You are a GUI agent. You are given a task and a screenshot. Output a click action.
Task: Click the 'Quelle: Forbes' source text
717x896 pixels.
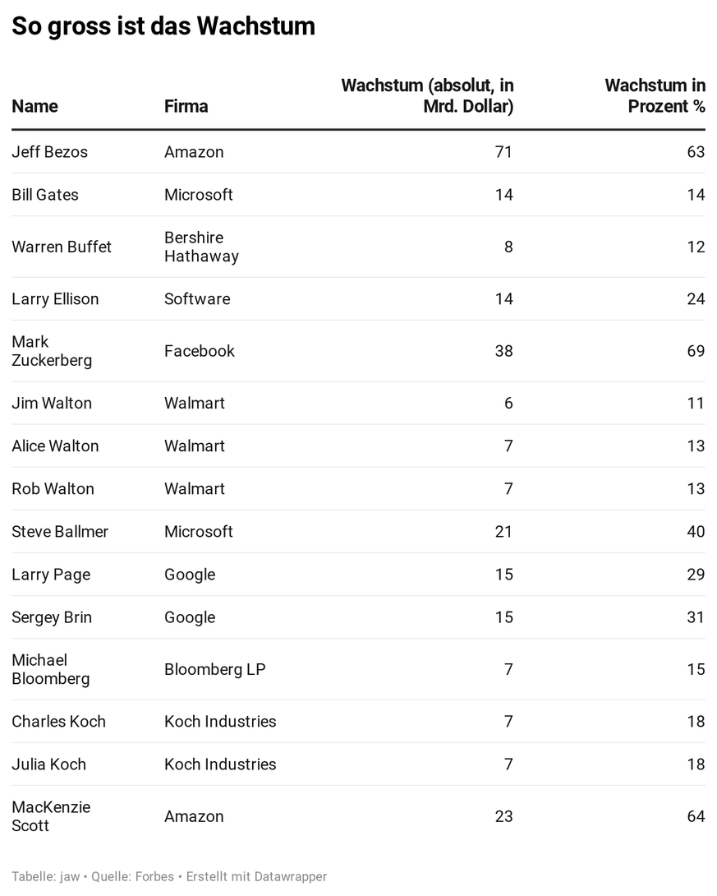[132, 876]
